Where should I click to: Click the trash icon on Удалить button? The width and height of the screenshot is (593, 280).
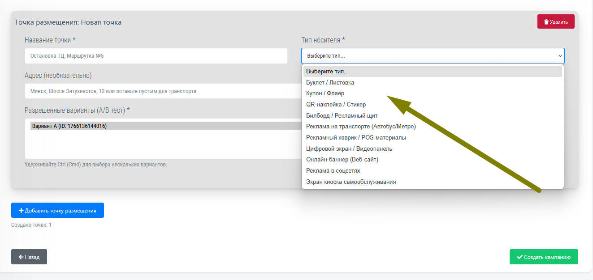tap(546, 22)
